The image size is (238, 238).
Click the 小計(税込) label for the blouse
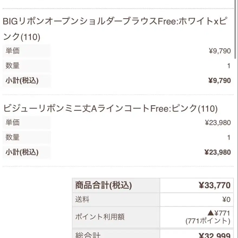pyautogui.click(x=22, y=80)
